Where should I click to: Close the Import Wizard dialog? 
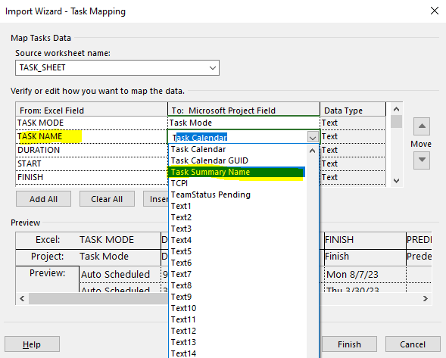coord(435,11)
